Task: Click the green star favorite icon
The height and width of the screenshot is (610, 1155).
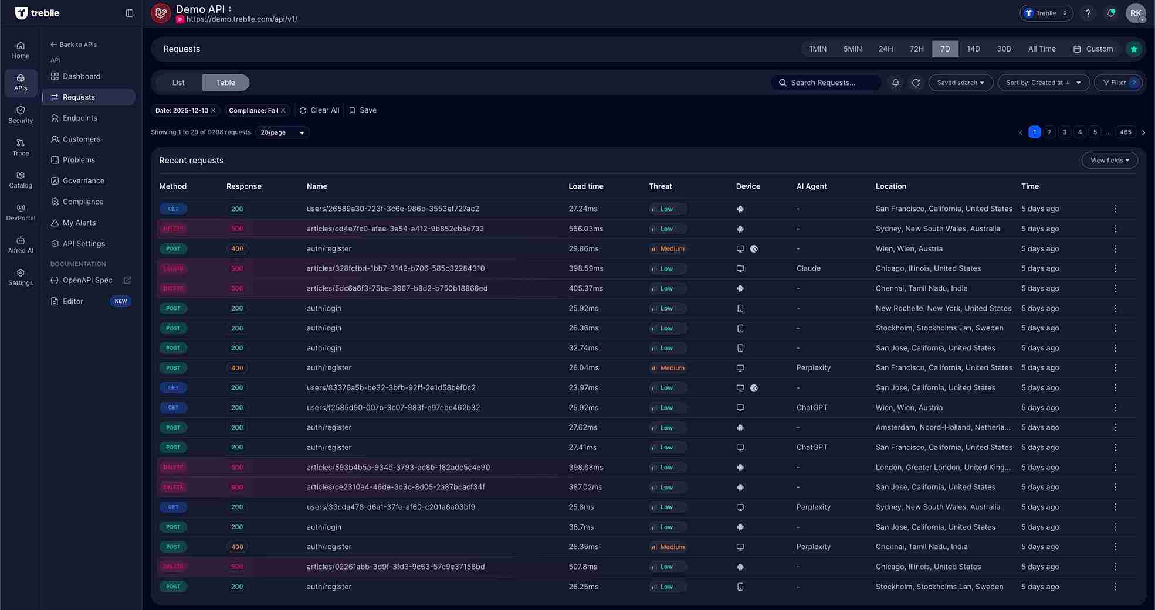Action: click(x=1134, y=49)
